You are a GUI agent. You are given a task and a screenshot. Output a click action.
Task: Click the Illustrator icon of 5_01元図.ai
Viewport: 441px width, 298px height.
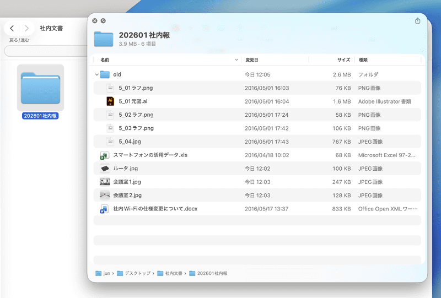click(110, 101)
